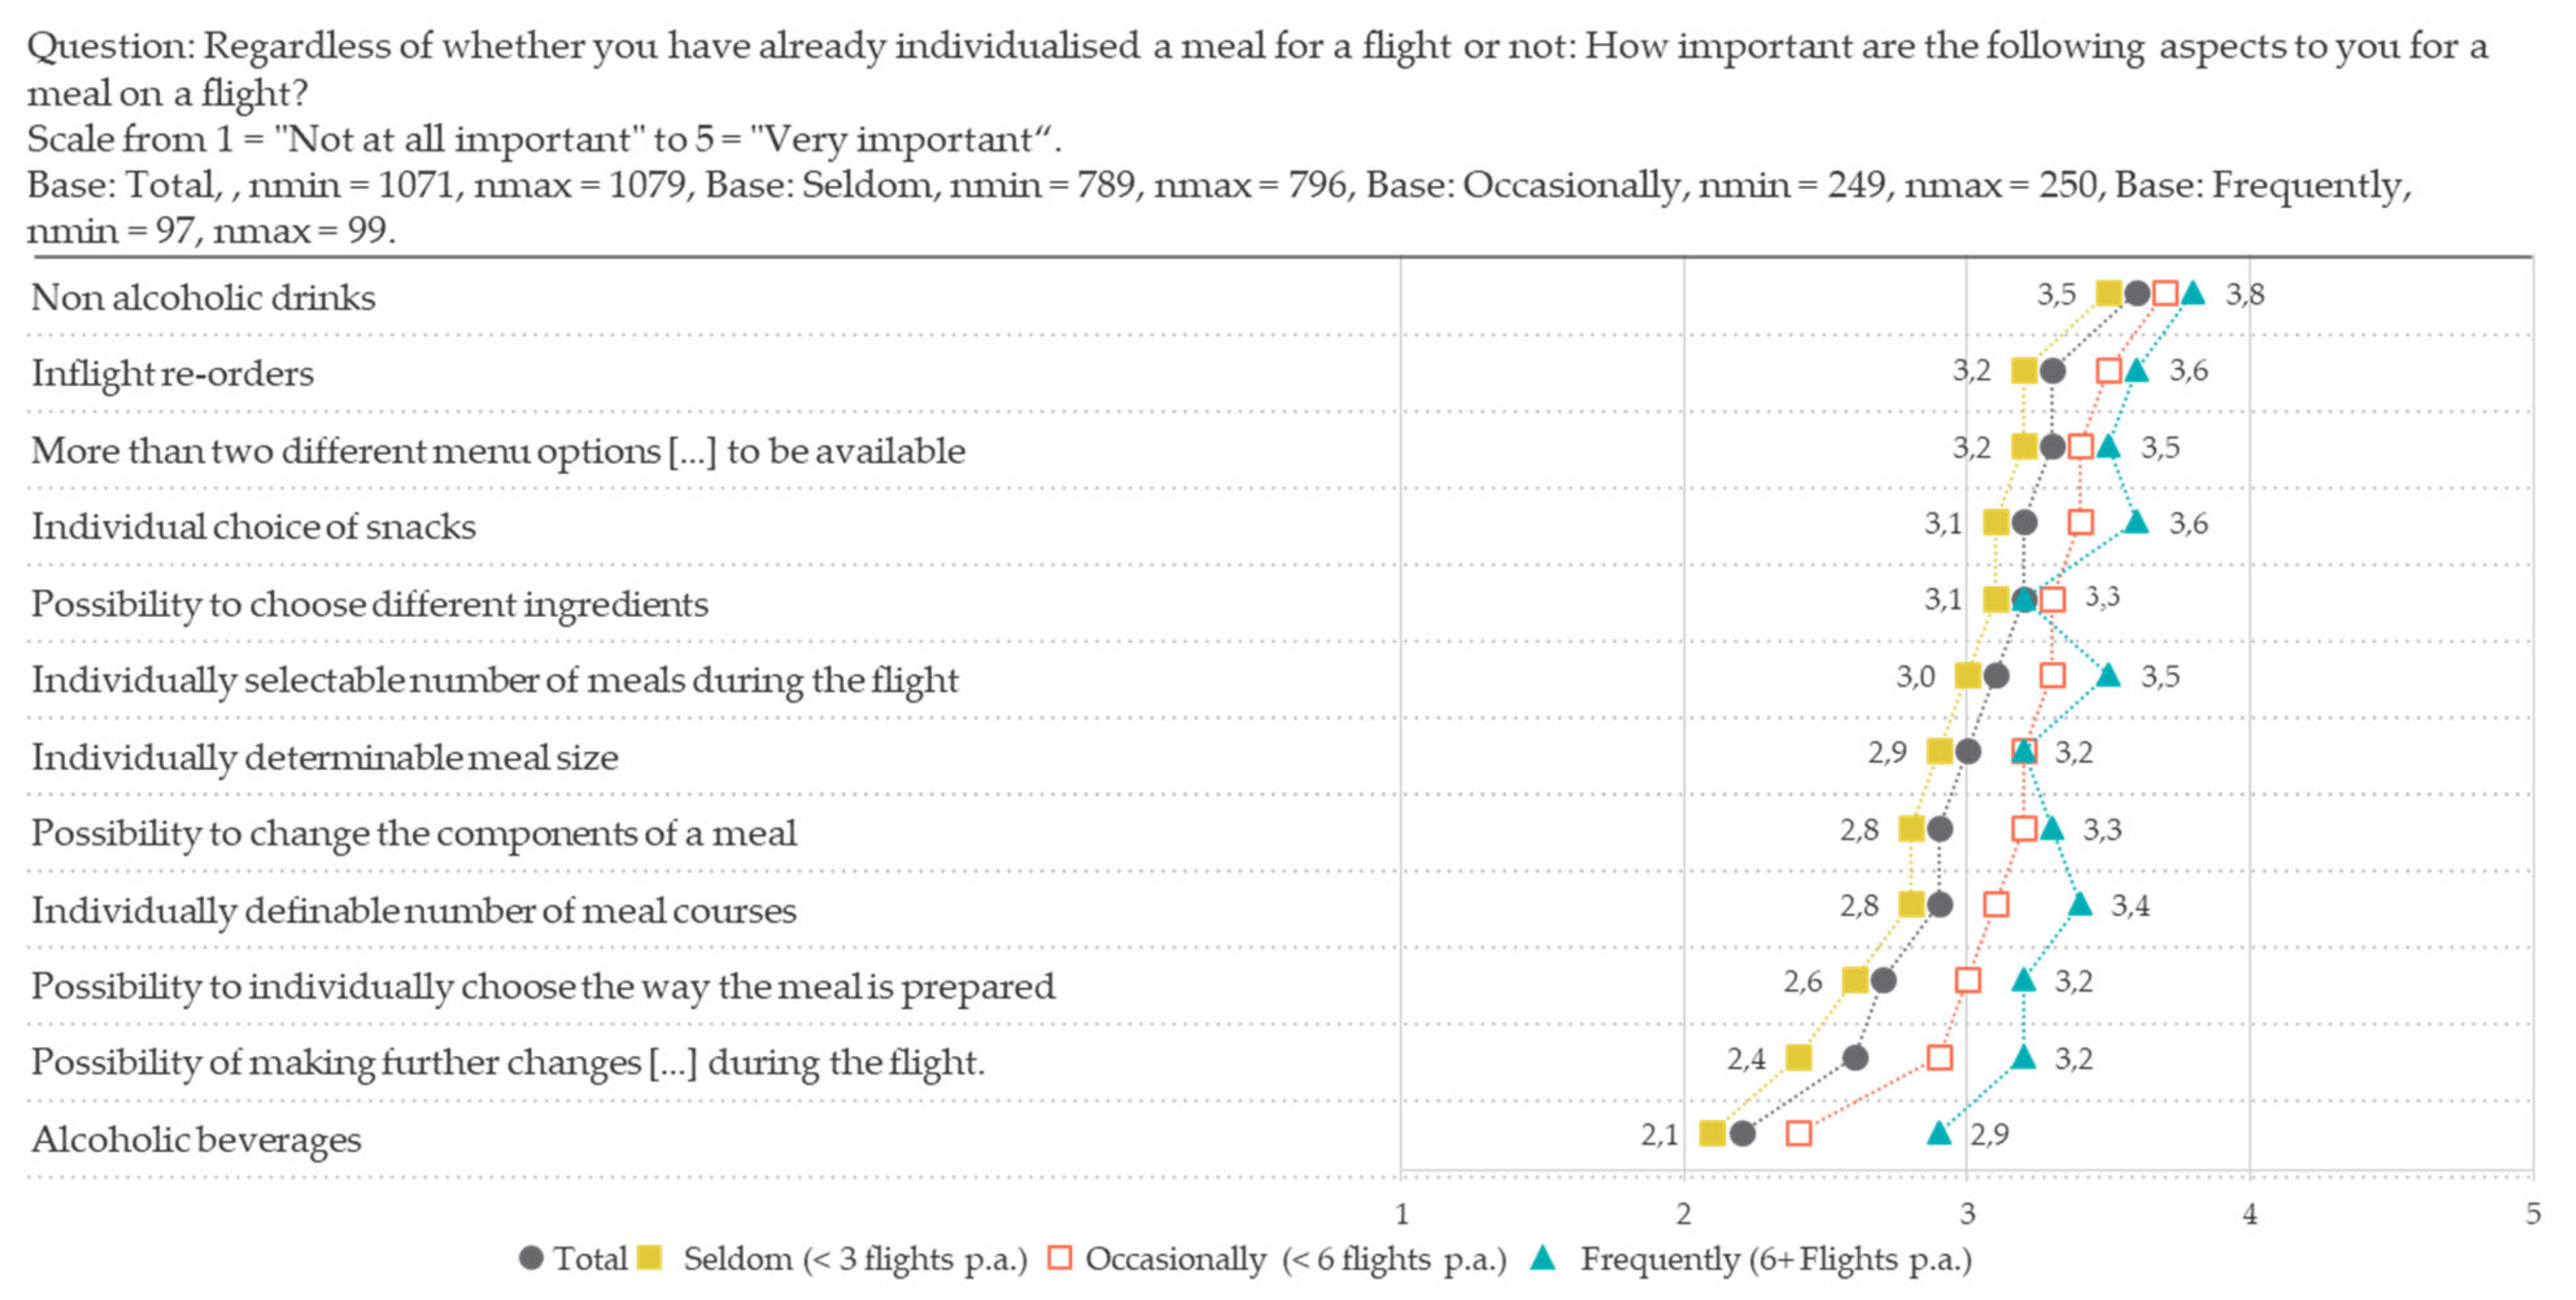Click the Possibility to choose different ingredients label
The height and width of the screenshot is (1300, 2576).
click(369, 604)
